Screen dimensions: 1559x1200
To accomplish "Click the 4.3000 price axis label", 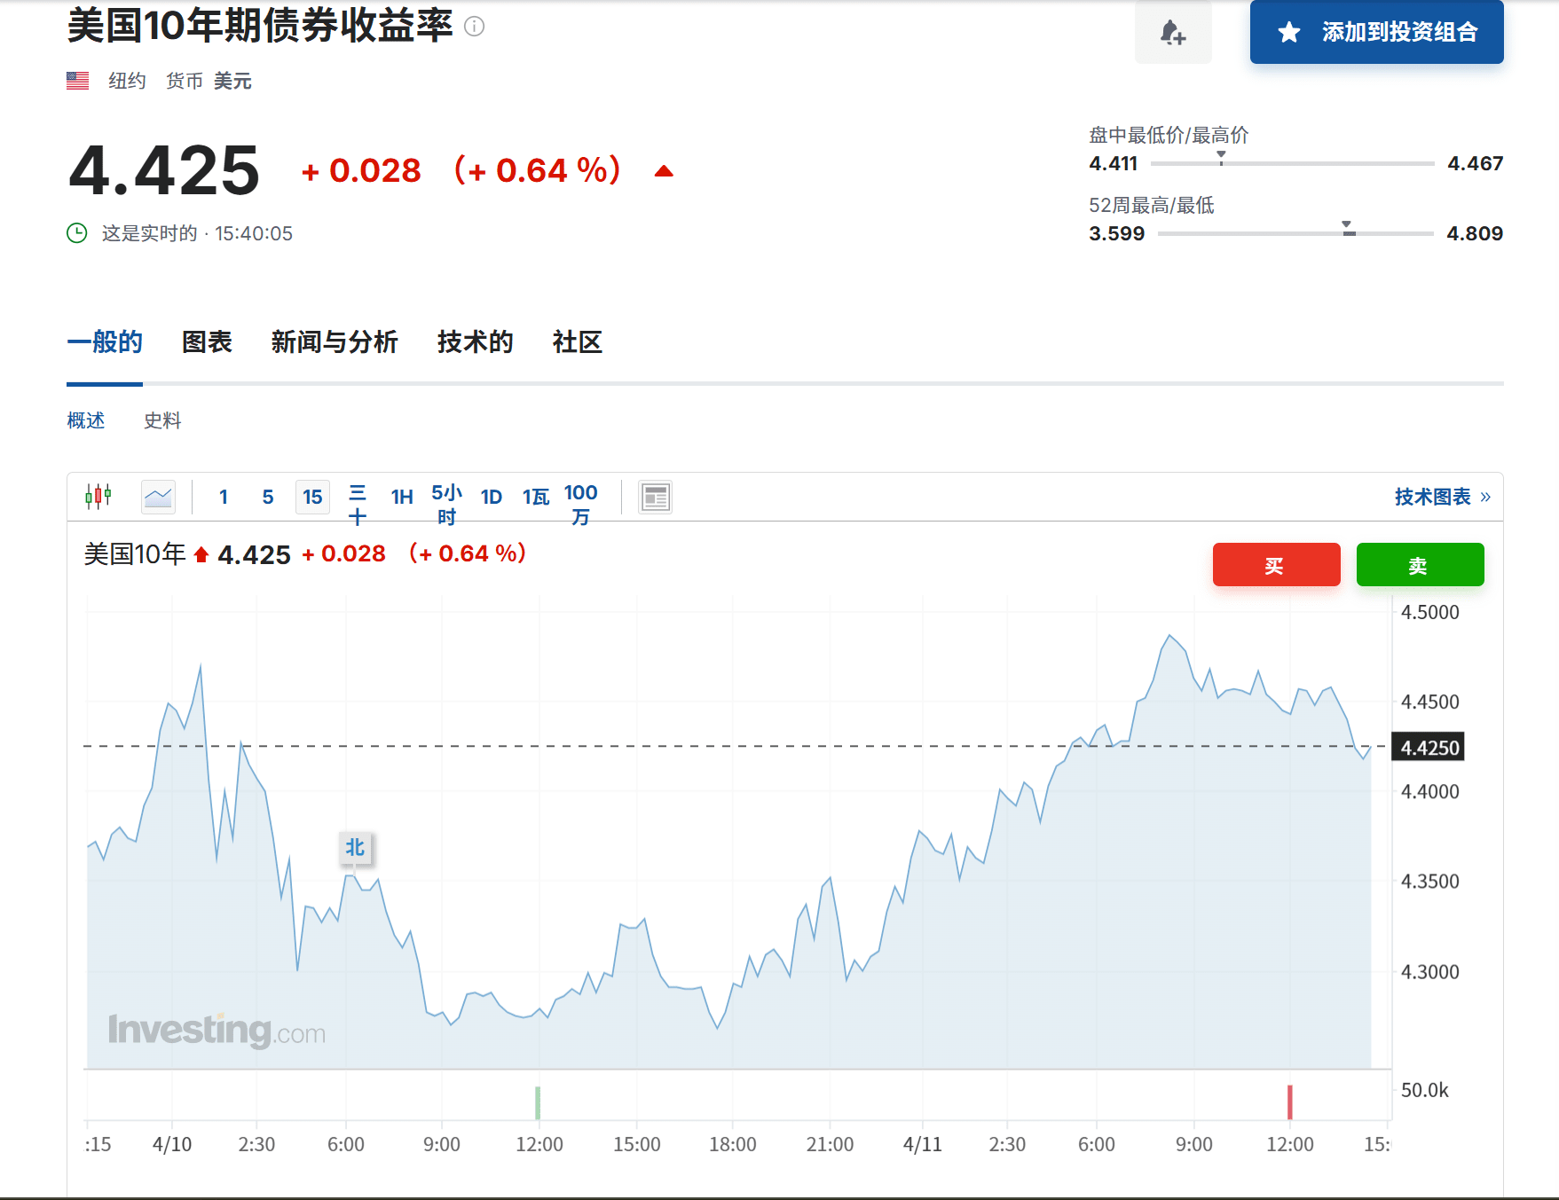I will pos(1430,971).
